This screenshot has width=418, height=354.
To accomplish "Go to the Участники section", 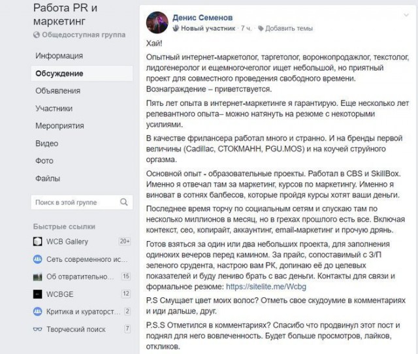I will (54, 108).
